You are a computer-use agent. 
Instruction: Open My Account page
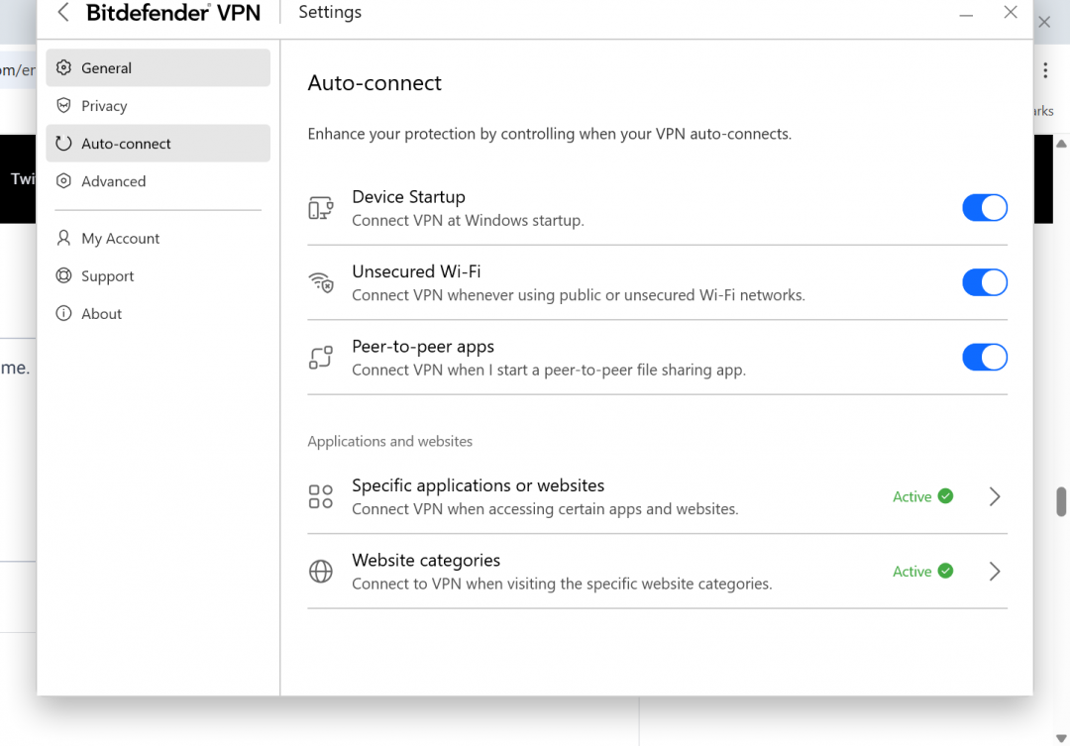click(x=159, y=238)
